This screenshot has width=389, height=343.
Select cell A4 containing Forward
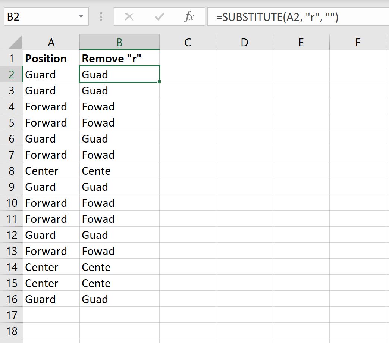tap(51, 106)
